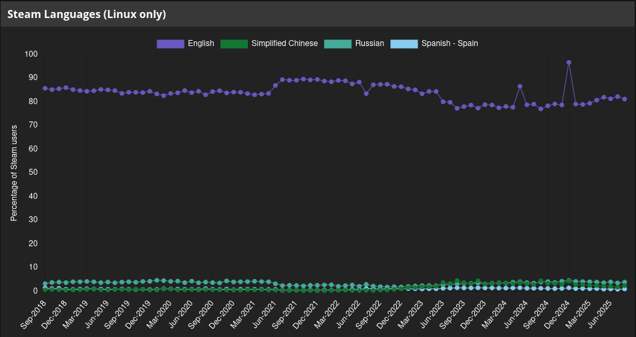
Task: Click the first English data point at Sep-2018
Action: (45, 88)
